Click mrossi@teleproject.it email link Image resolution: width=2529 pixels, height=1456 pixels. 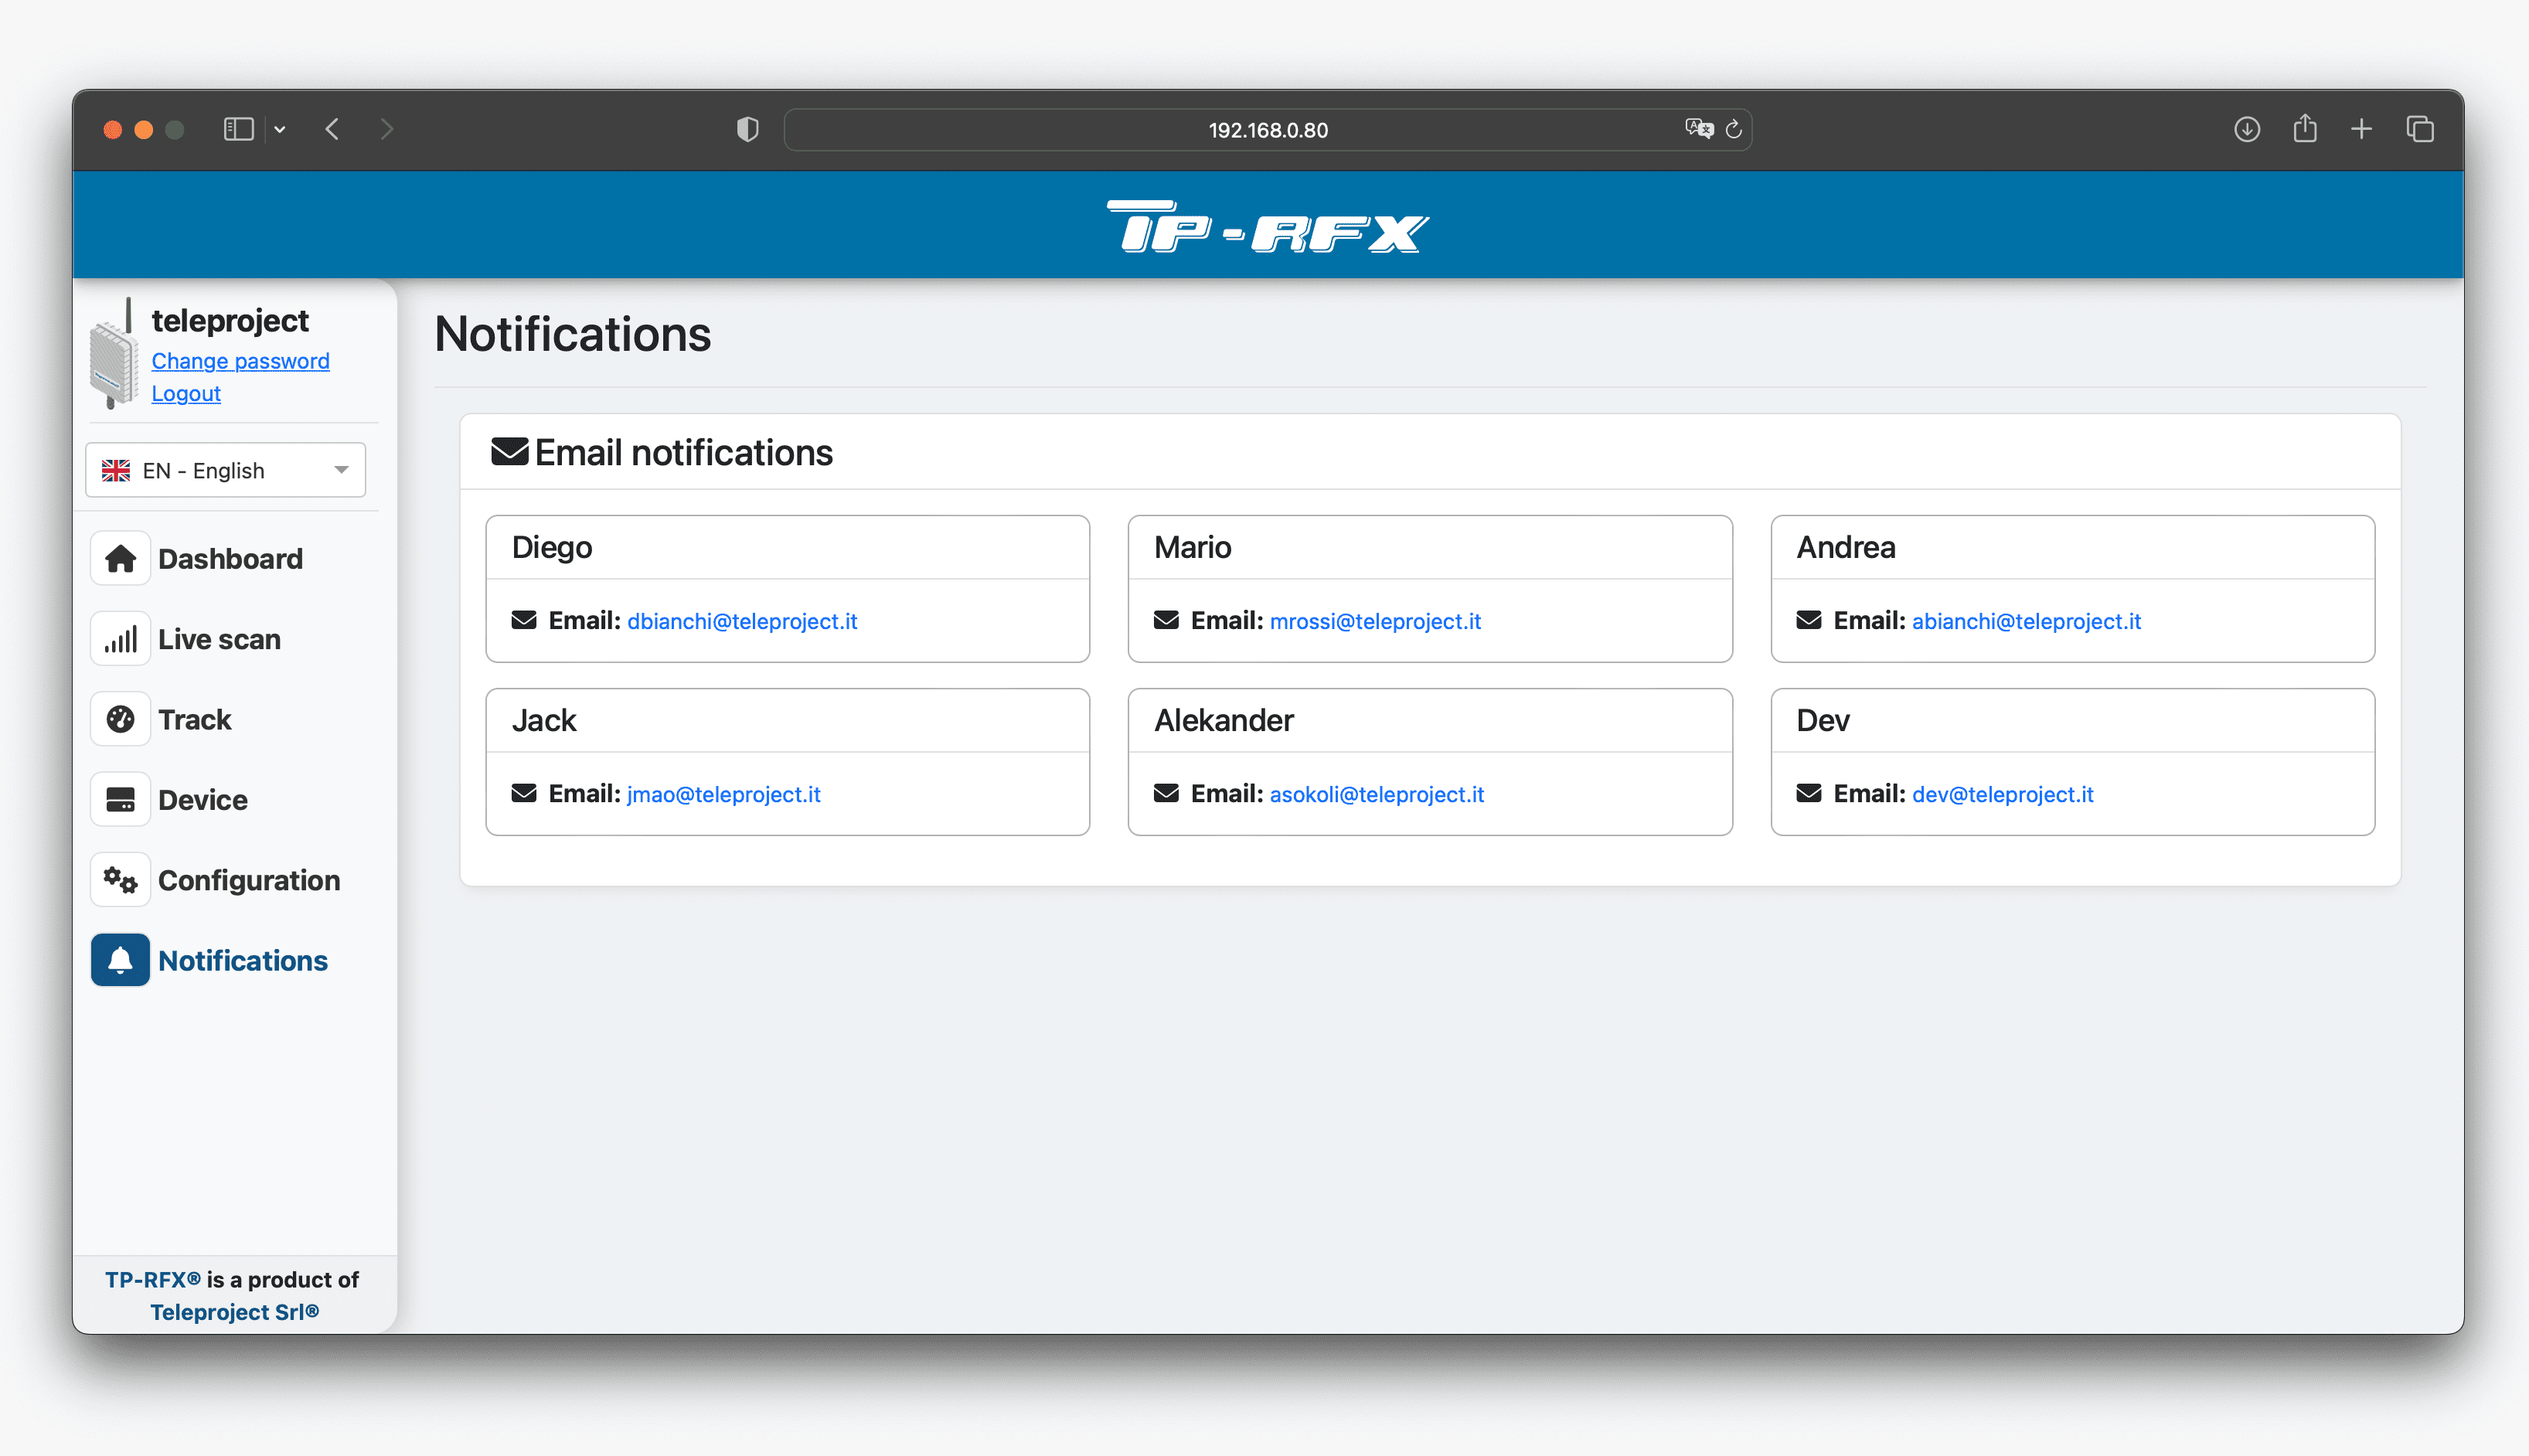(1375, 621)
